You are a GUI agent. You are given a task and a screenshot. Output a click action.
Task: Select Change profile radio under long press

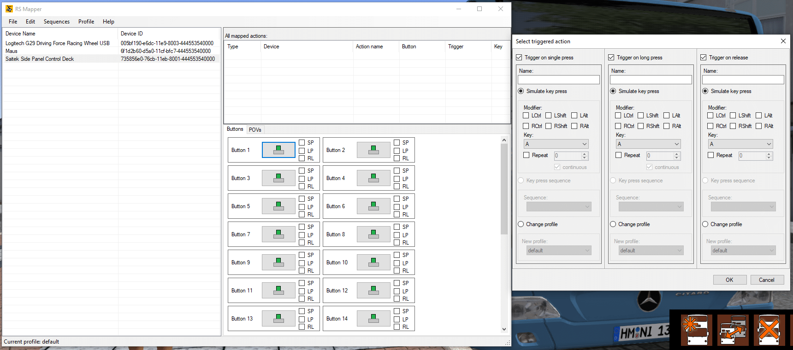(613, 224)
